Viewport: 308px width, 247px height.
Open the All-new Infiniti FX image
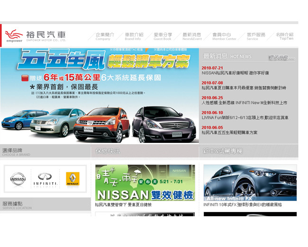pos(250,183)
